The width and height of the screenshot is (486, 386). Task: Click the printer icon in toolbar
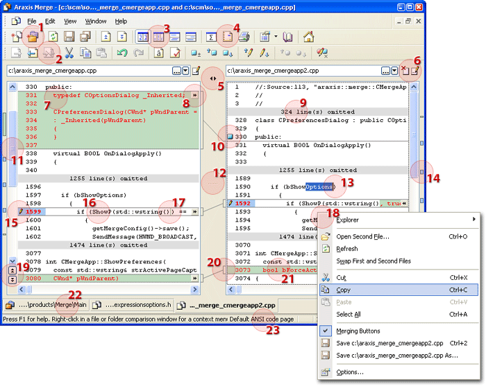pos(244,37)
